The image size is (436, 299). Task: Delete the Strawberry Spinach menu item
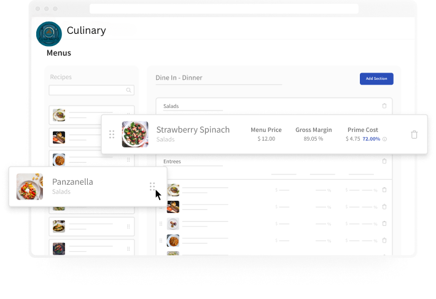tap(414, 134)
